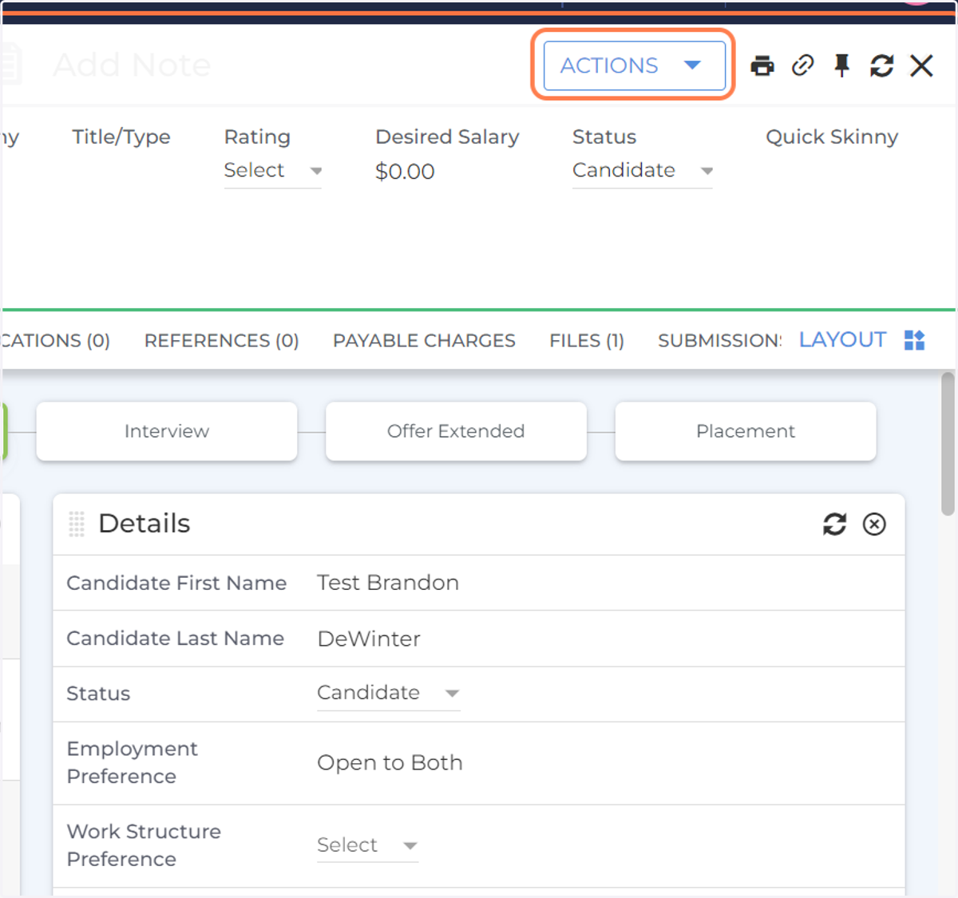
Task: Remove the Details card with circled X
Action: [x=874, y=524]
